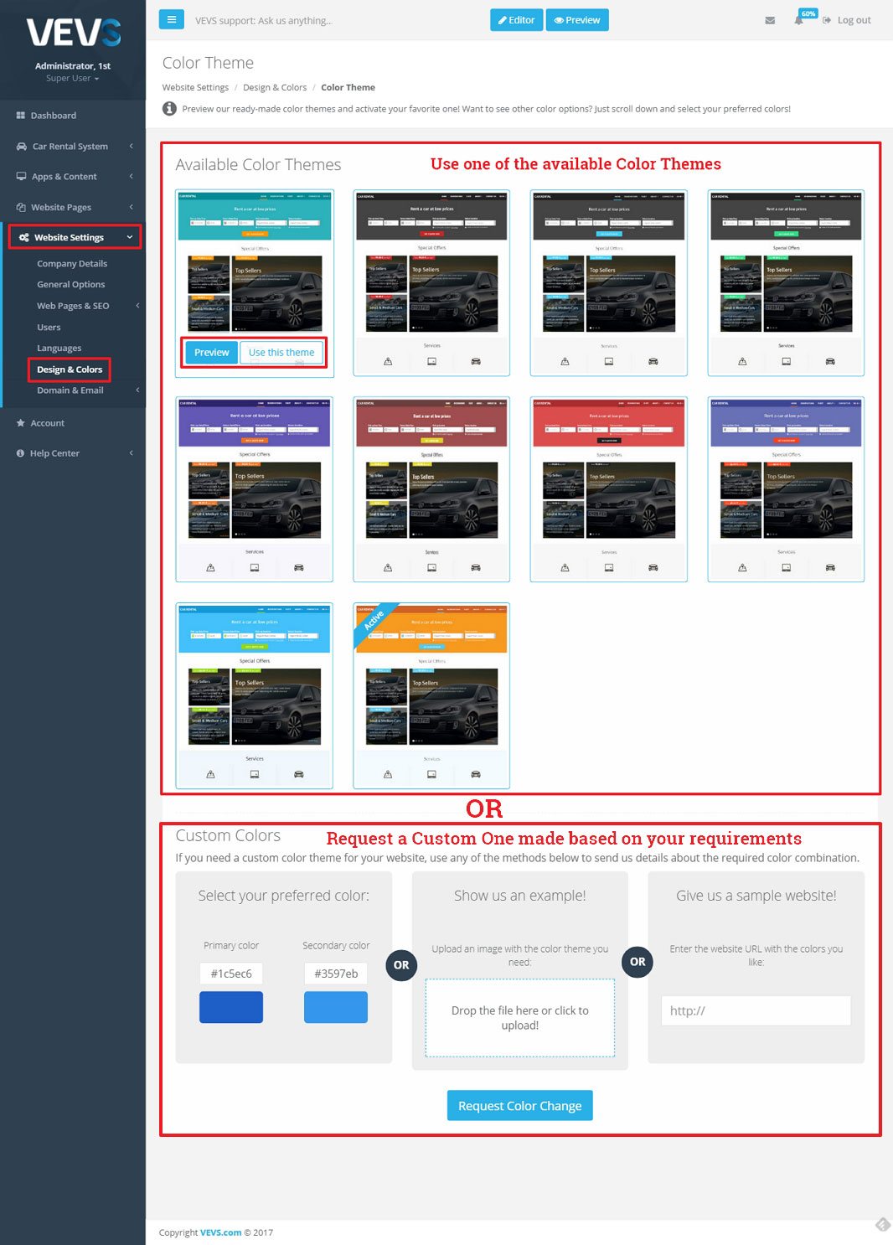The image size is (893, 1245).
Task: Pick the secondary color light-blue swatch
Action: click(336, 1007)
